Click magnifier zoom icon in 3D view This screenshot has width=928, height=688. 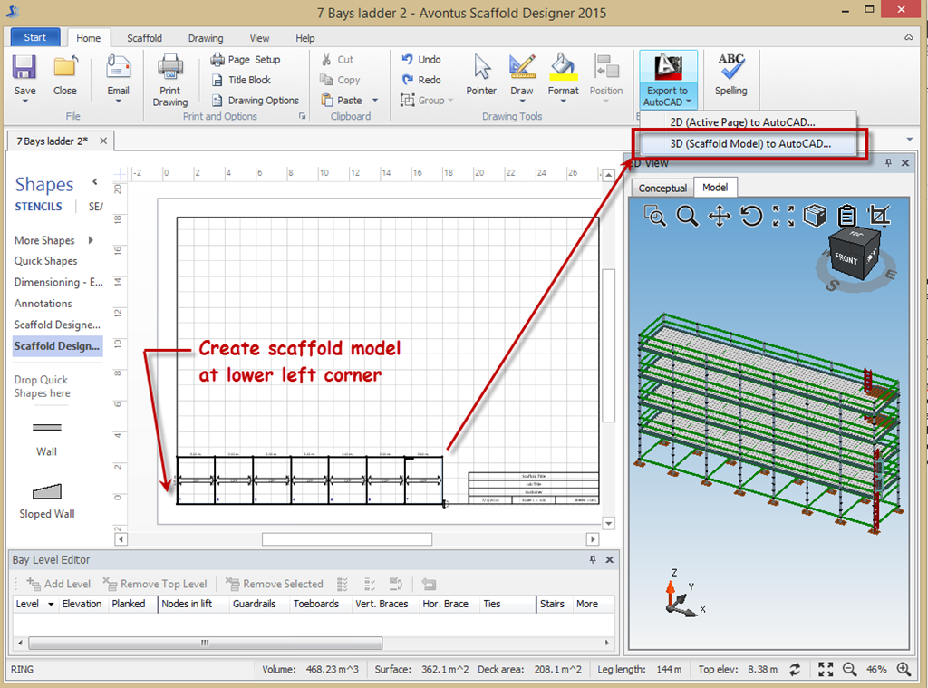point(687,216)
